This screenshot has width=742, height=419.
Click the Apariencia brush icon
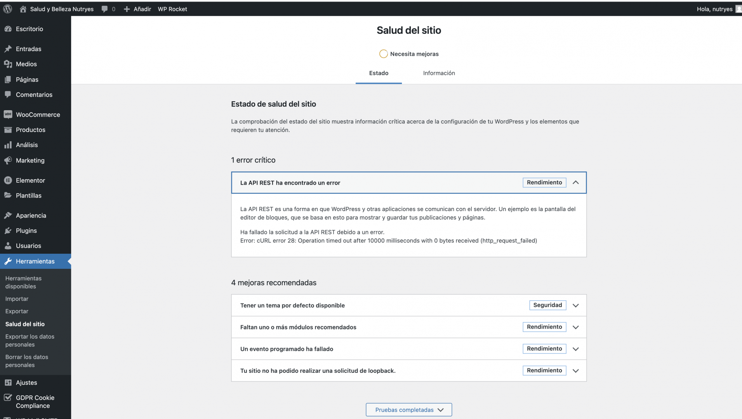[8, 215]
